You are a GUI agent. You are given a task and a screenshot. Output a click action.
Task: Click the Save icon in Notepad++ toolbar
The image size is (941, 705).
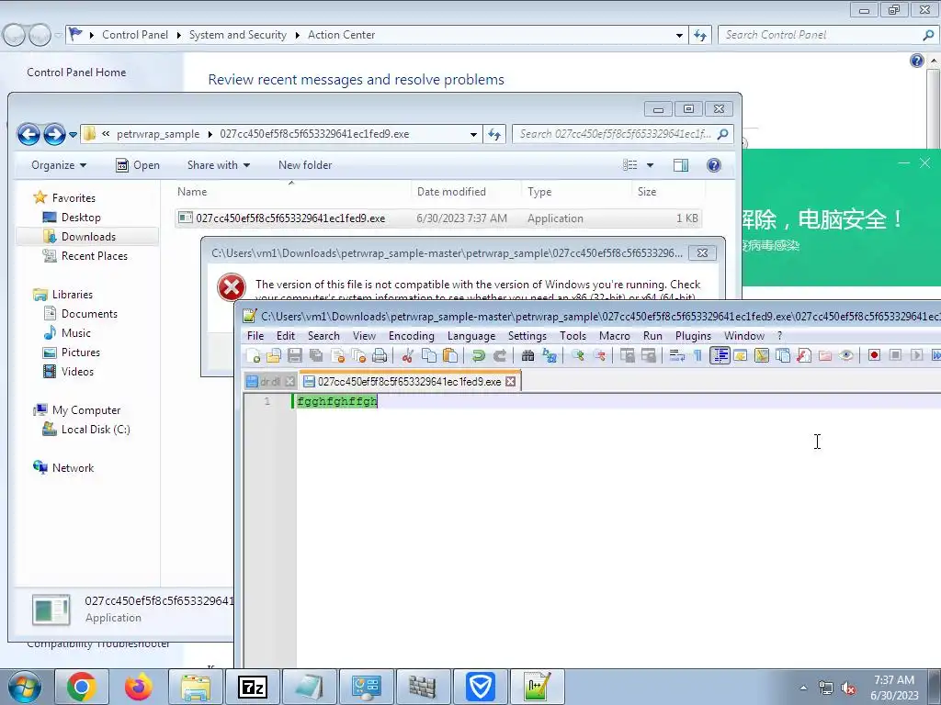coord(295,355)
